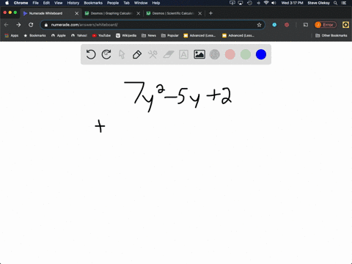The height and width of the screenshot is (264, 352).
Task: Switch to Desmos Scientific Calculator tab
Action: pos(173,13)
